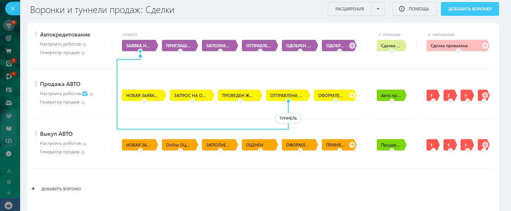The height and width of the screenshot is (211, 511).
Task: Click tunnel connector dot under ПРИГЛАШ... stage
Action: (x=180, y=51)
